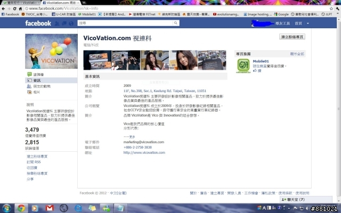
Task: Open the last photo thumbnail in strip
Action: (212, 60)
